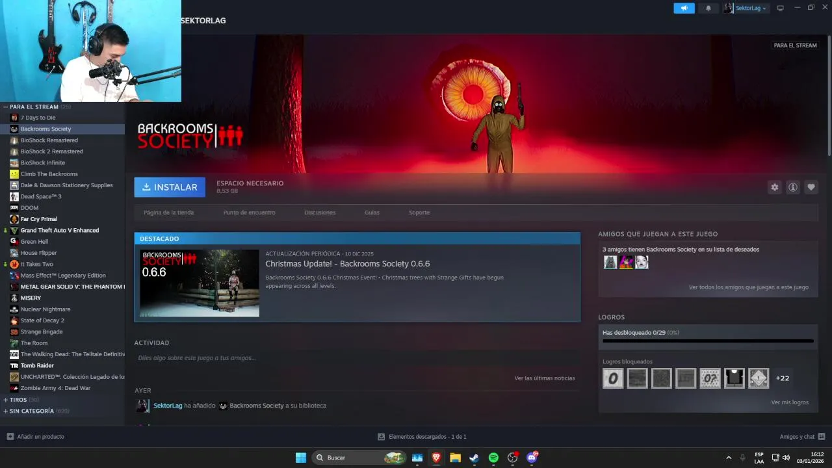Click the State of Decay 2 icon
This screenshot has height=468, width=832.
(14, 320)
